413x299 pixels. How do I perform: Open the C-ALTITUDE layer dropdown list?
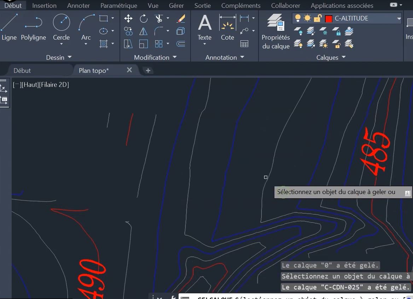pyautogui.click(x=399, y=18)
